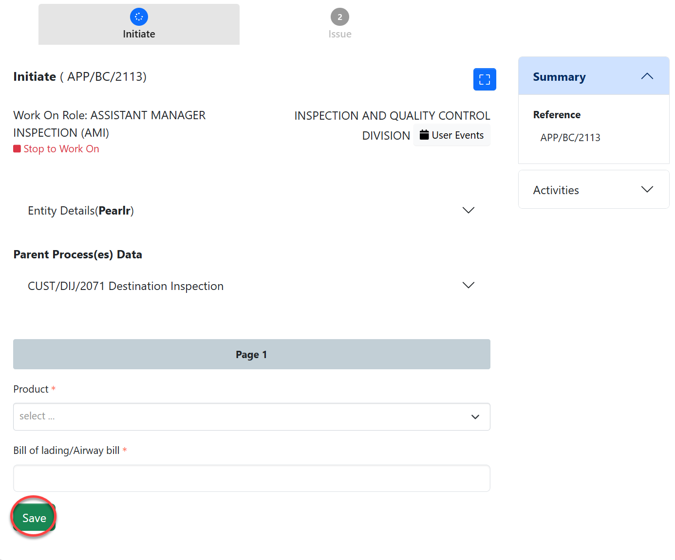Click the blue Initiate step circle icon
675x560 pixels.
point(139,17)
